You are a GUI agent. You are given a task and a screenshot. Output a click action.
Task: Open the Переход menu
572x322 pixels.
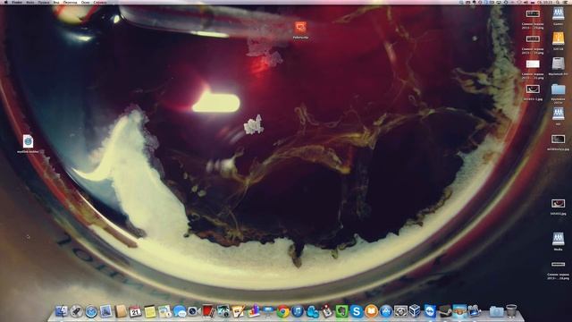click(x=70, y=2)
